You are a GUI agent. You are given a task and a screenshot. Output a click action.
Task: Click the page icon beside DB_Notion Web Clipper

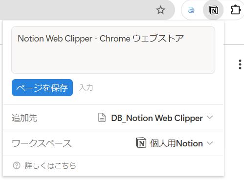click(x=102, y=118)
